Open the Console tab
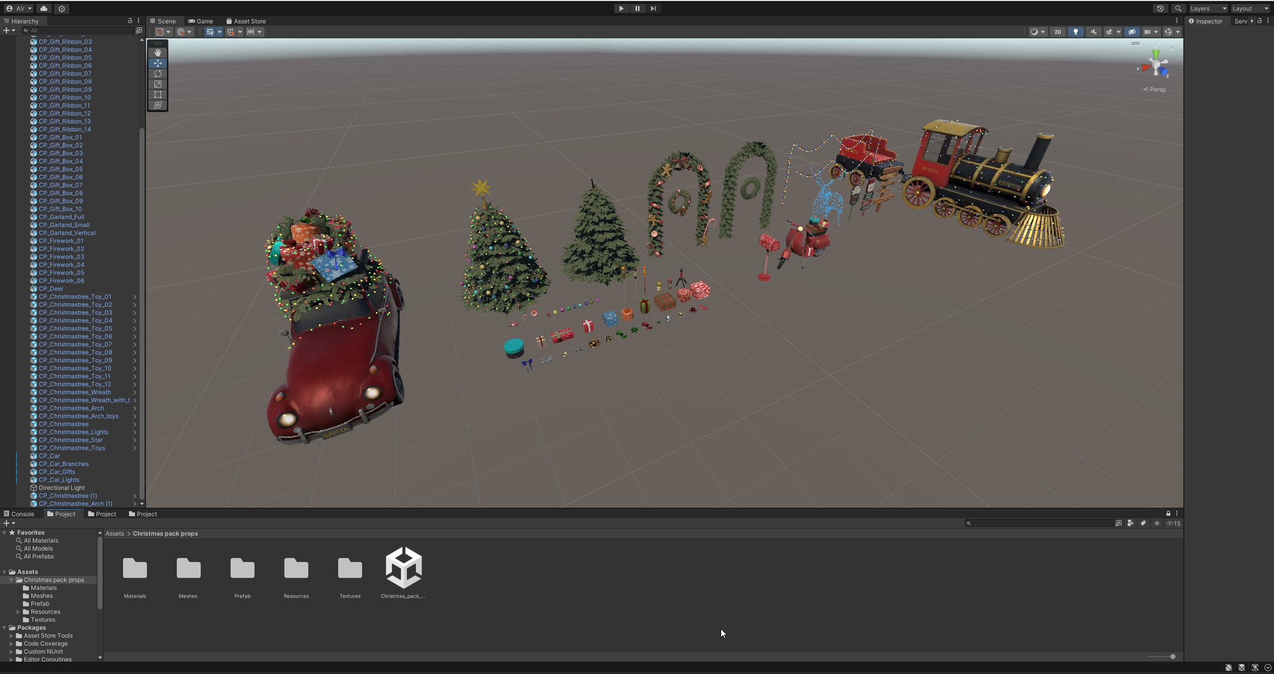Screen dimensions: 1274x674 point(19,514)
